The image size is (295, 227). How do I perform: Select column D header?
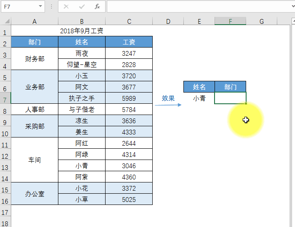coord(168,21)
